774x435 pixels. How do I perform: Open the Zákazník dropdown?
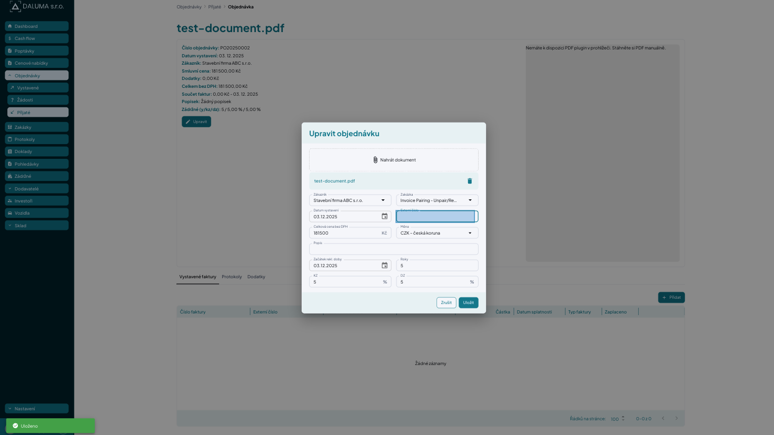(350, 200)
